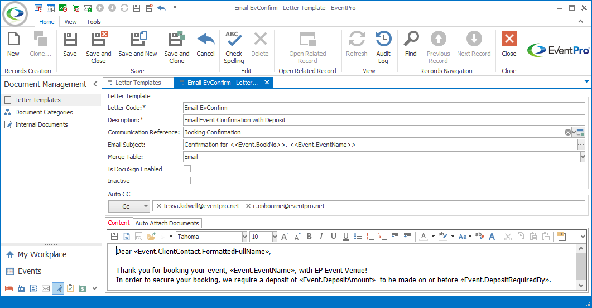The image size is (592, 308).
Task: Expand the highlight color dropdown arrow
Action: [453, 237]
